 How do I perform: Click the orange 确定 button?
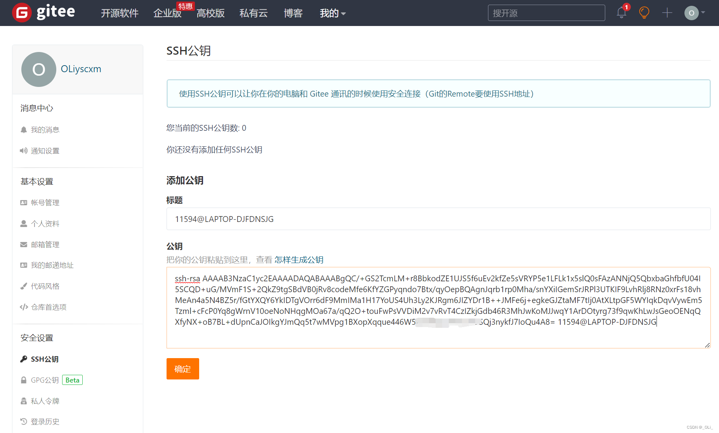coord(183,369)
